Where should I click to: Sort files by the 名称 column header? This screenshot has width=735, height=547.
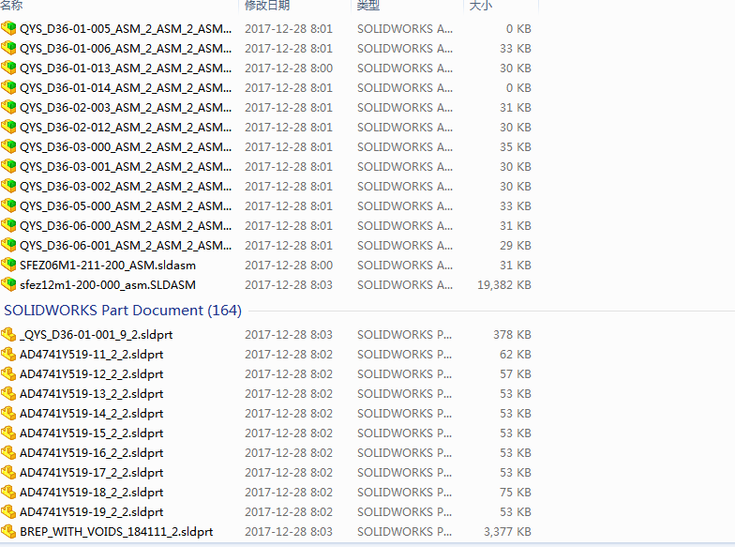(11, 6)
